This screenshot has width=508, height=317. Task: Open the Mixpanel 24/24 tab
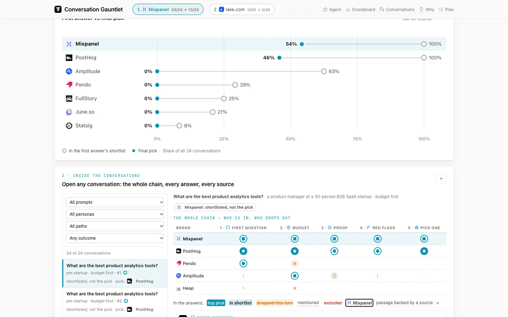point(168,10)
